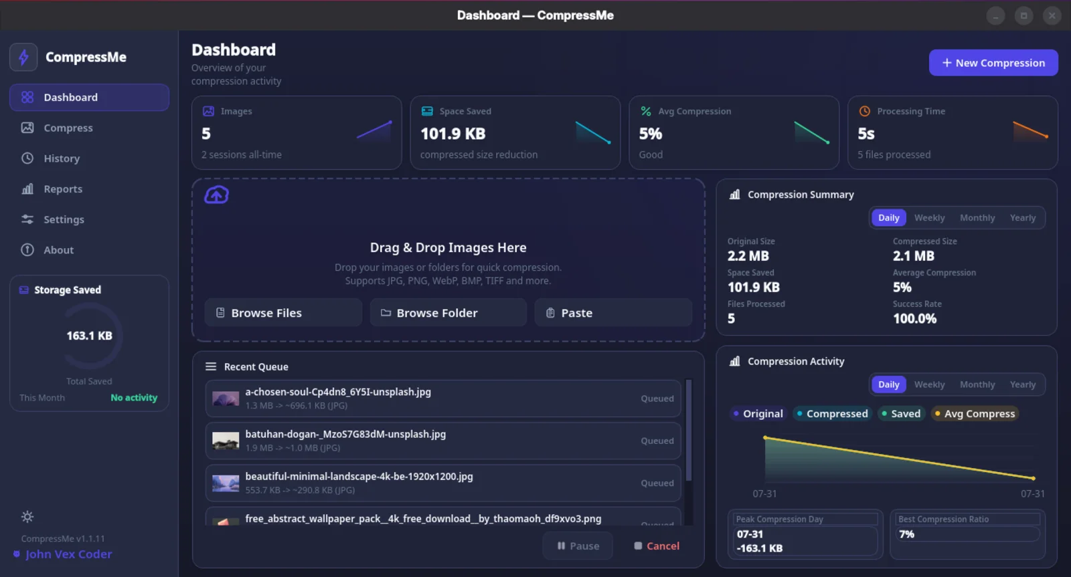Select Monthly in Compression Activity
The height and width of the screenshot is (577, 1071).
[977, 384]
